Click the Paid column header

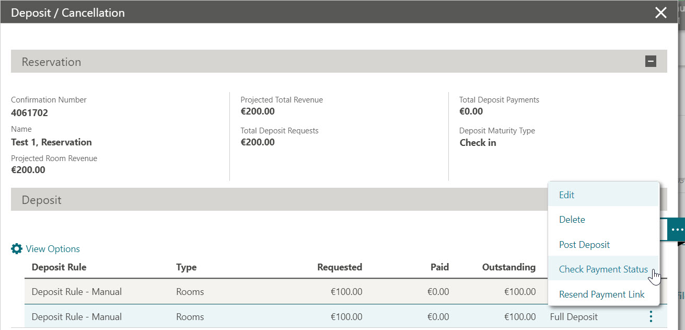click(439, 267)
